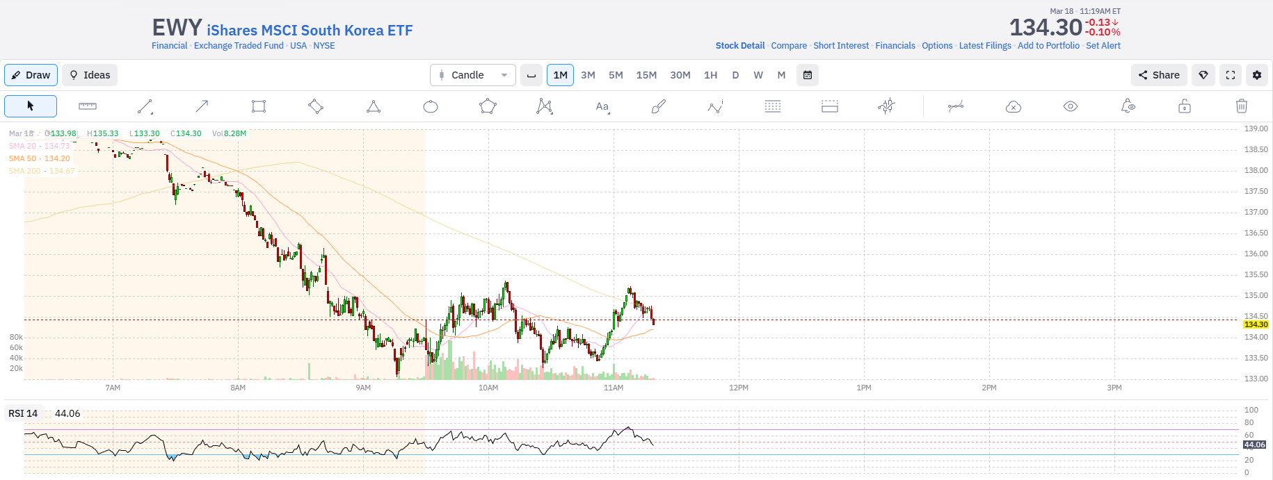Select the Elliott wave polyline tool

click(716, 106)
